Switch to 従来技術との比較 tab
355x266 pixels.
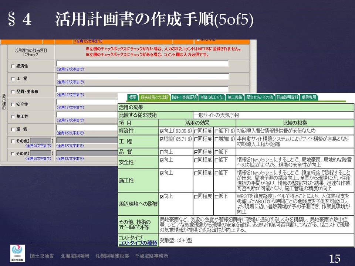(x=155, y=97)
